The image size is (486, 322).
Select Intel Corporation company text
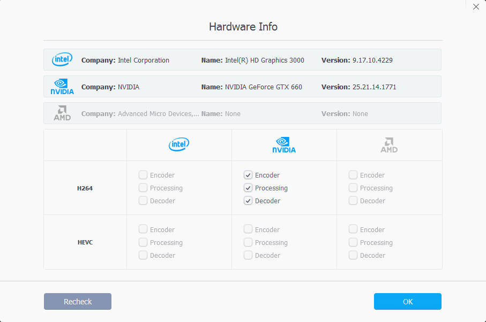click(144, 60)
